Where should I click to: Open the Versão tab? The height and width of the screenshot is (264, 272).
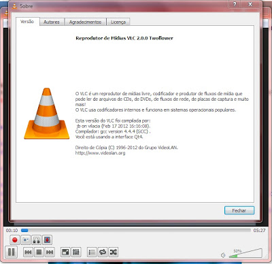point(27,22)
